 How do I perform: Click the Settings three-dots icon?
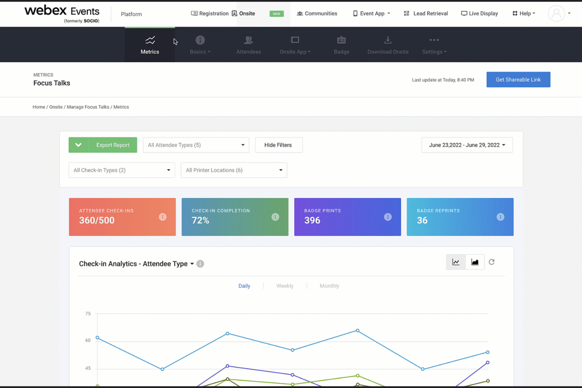point(434,40)
